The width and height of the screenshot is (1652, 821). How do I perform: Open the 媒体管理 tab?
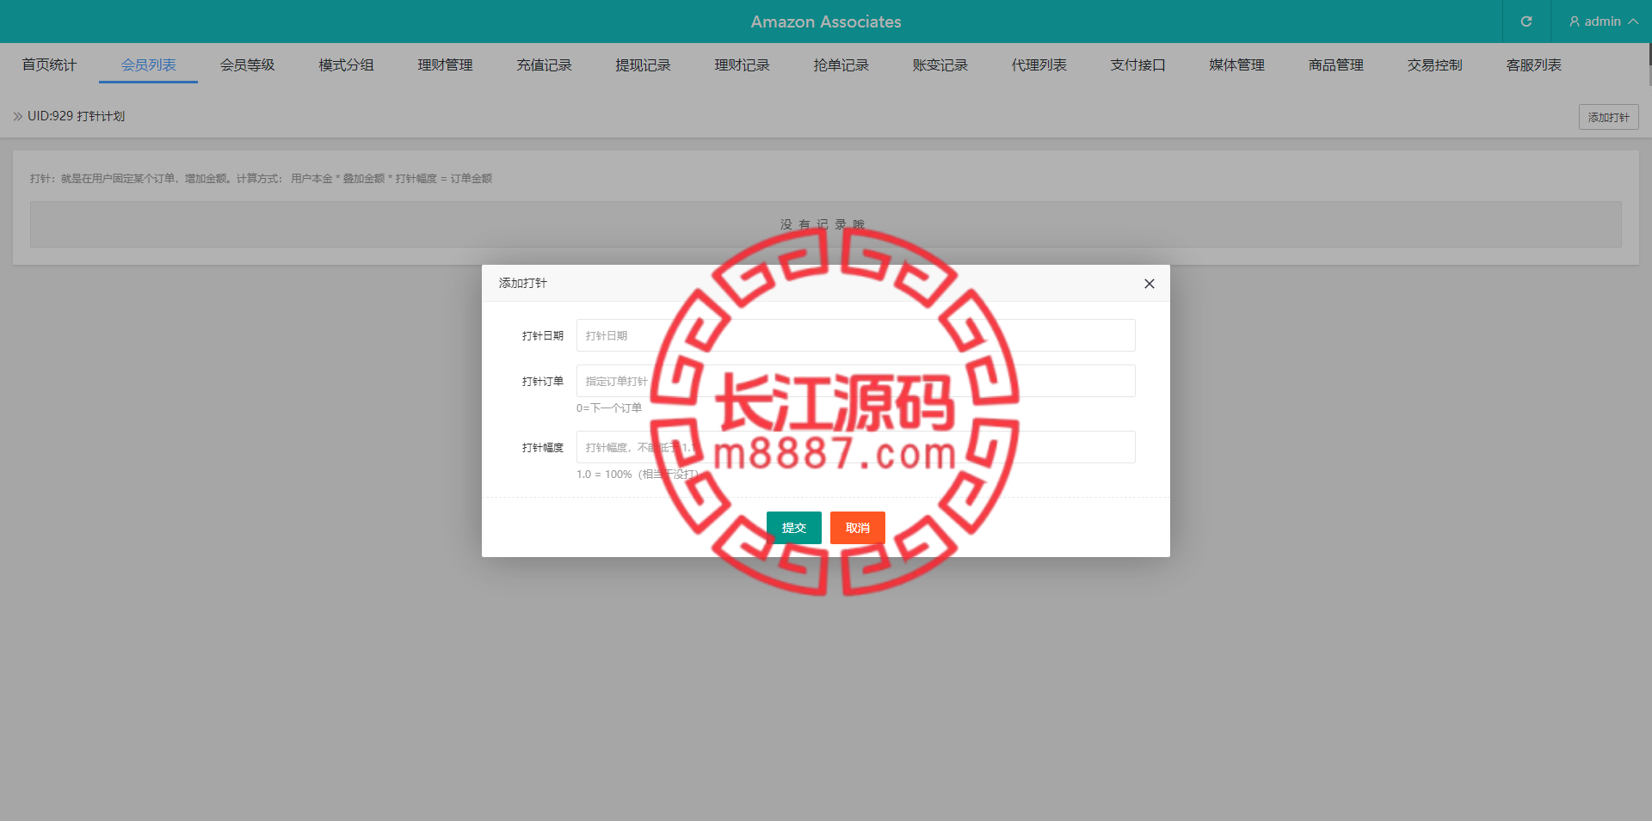point(1236,64)
